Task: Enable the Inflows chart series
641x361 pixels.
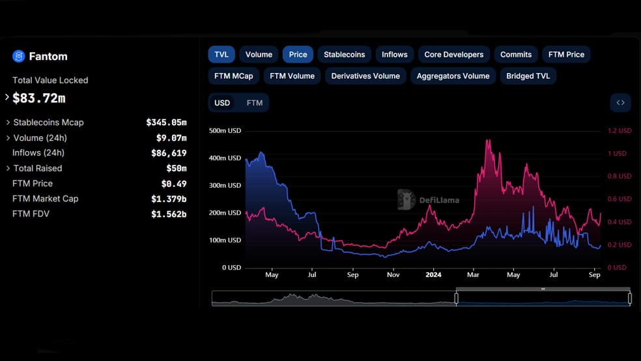Action: pyautogui.click(x=395, y=54)
